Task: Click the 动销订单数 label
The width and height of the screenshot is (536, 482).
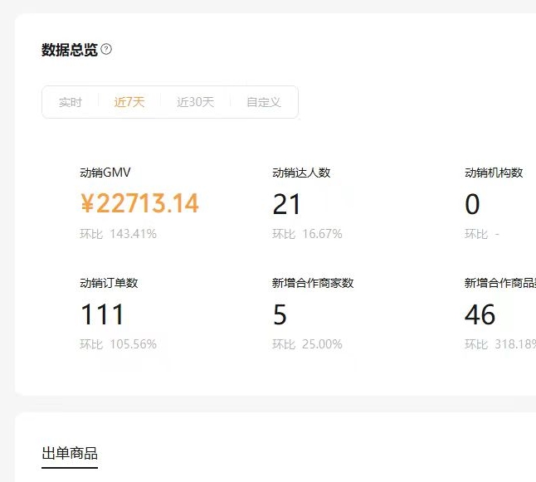Action: pos(109,283)
